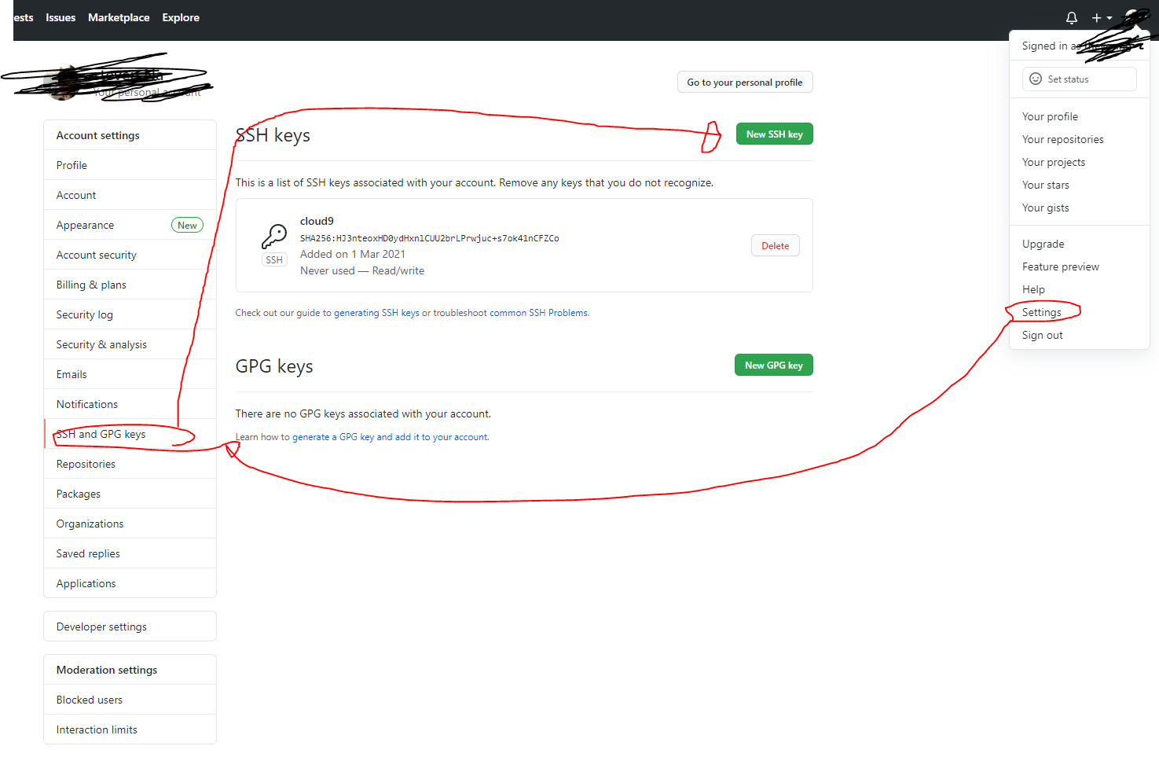Open Security & analysis in the sidebar

[x=130, y=344]
